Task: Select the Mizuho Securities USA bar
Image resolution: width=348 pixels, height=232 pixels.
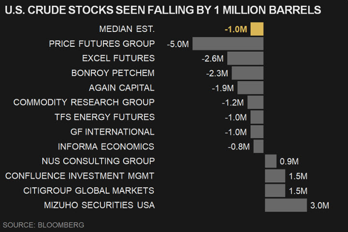Action: tap(286, 205)
